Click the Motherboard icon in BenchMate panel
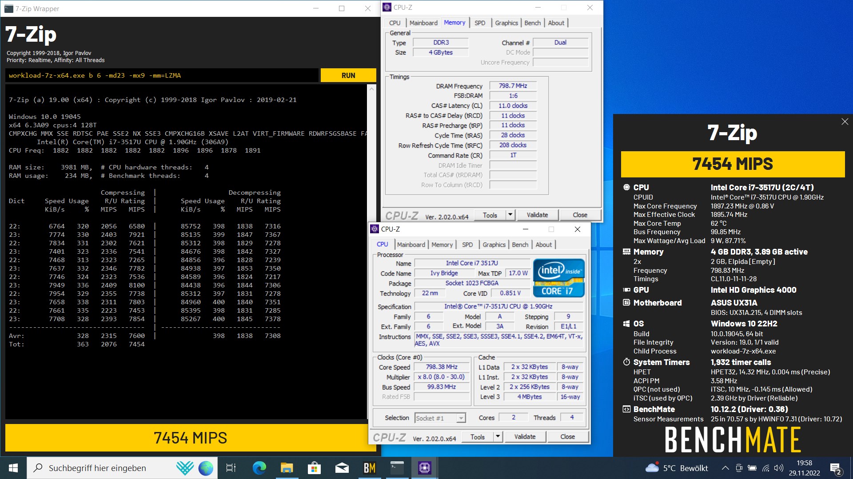853x479 pixels. point(626,302)
